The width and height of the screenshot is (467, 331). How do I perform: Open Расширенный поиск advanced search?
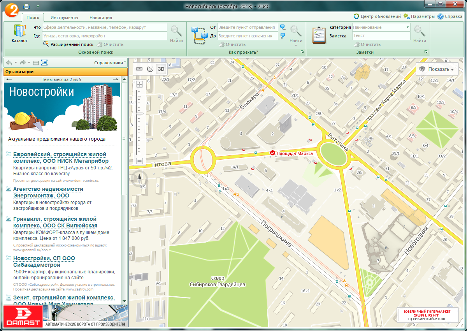pyautogui.click(x=68, y=44)
